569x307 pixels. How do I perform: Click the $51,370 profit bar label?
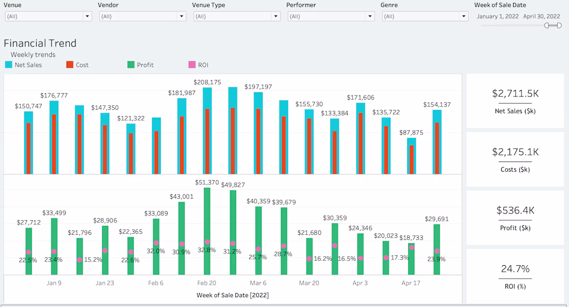coord(207,183)
